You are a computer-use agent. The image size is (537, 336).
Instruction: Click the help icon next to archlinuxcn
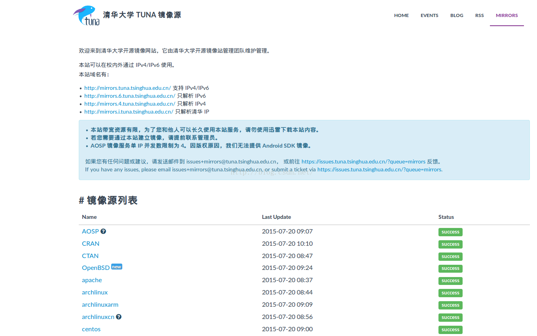[x=119, y=317]
